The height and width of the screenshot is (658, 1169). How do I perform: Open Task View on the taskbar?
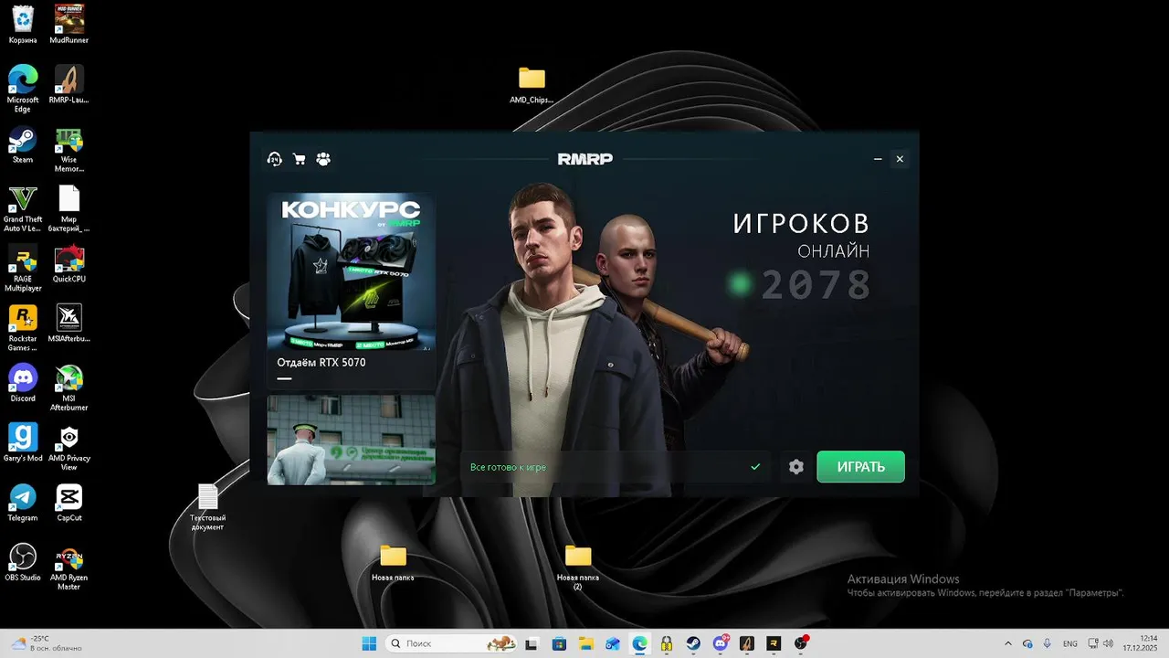[532, 643]
